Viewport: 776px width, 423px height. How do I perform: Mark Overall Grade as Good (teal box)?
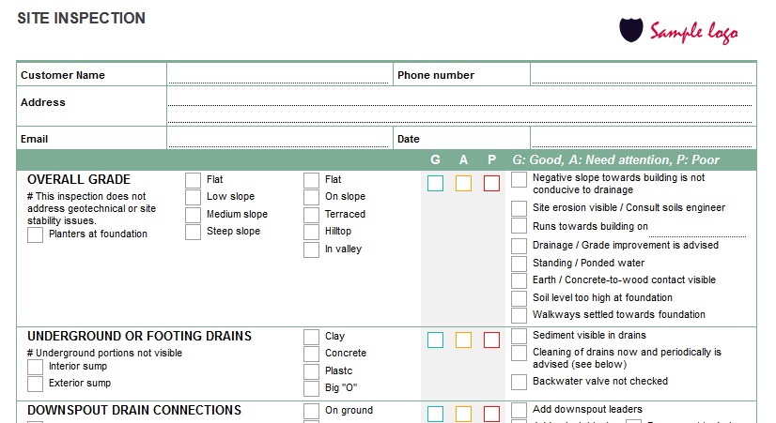click(435, 183)
